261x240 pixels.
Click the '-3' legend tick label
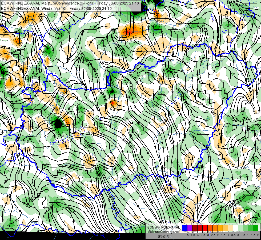coord(207,235)
